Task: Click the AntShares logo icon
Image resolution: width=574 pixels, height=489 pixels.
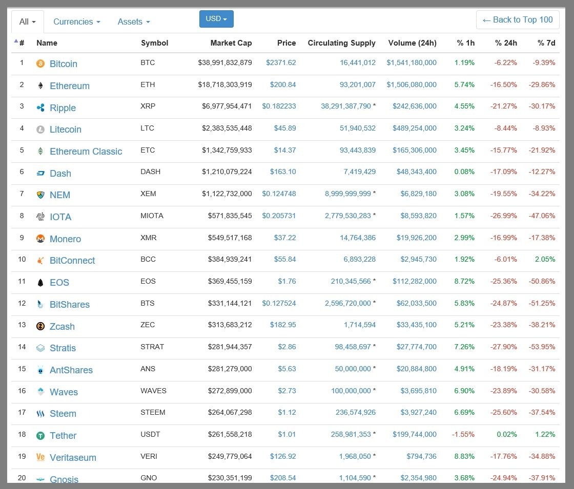Action: [40, 370]
